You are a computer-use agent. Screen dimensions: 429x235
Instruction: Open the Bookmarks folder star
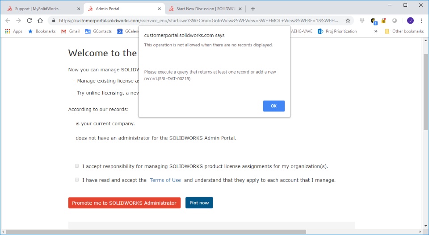pyautogui.click(x=42, y=31)
